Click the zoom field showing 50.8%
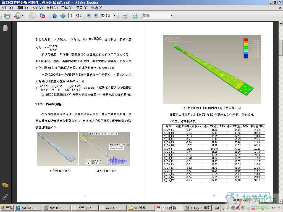This screenshot has height=212, width=283. (x=107, y=16)
